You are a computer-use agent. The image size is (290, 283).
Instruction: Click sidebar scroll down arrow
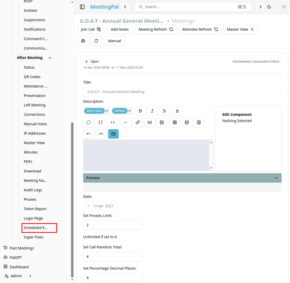tap(72, 280)
